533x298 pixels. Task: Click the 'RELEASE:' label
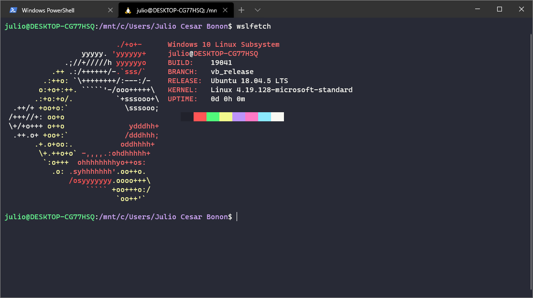[x=185, y=81]
